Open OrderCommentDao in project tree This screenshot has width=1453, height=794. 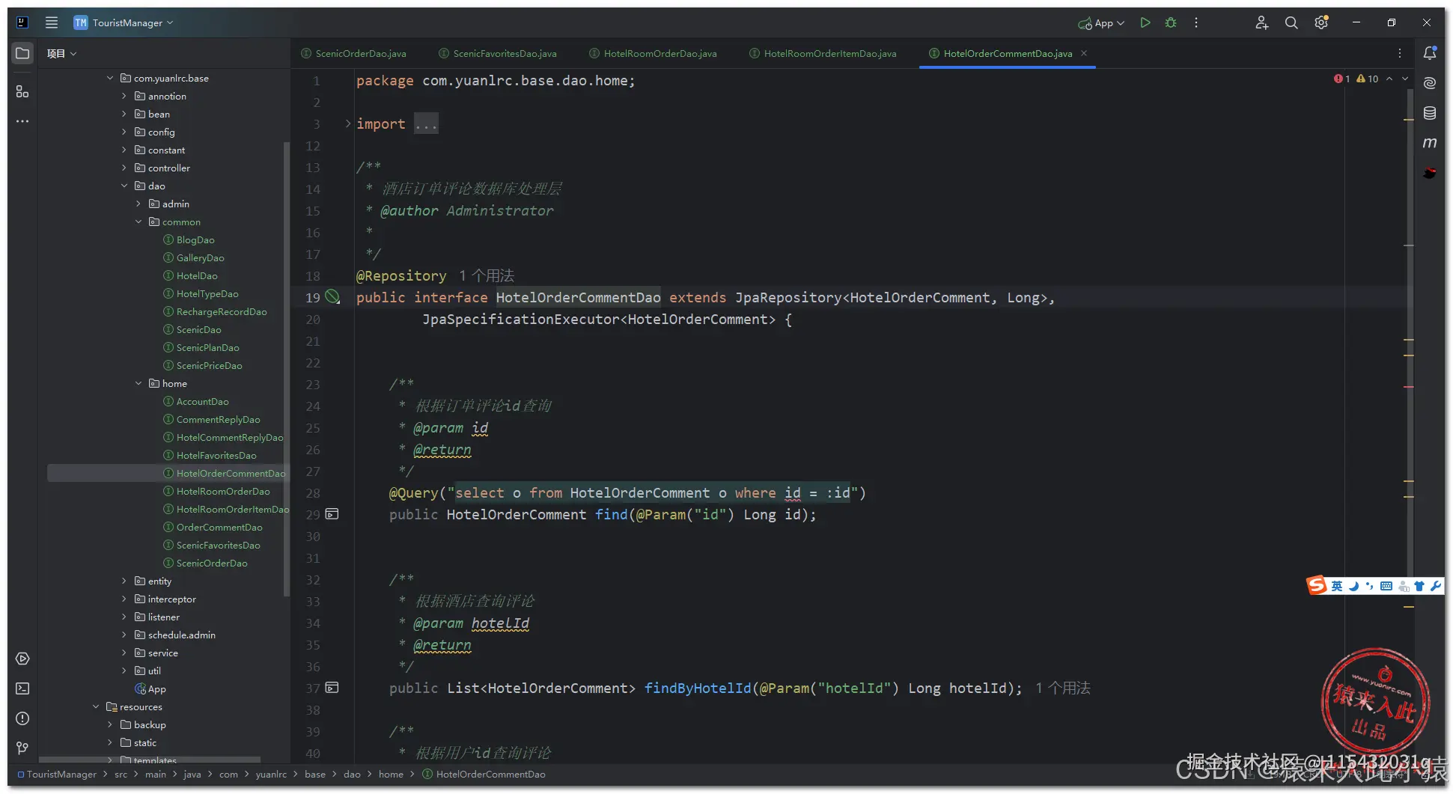213,527
